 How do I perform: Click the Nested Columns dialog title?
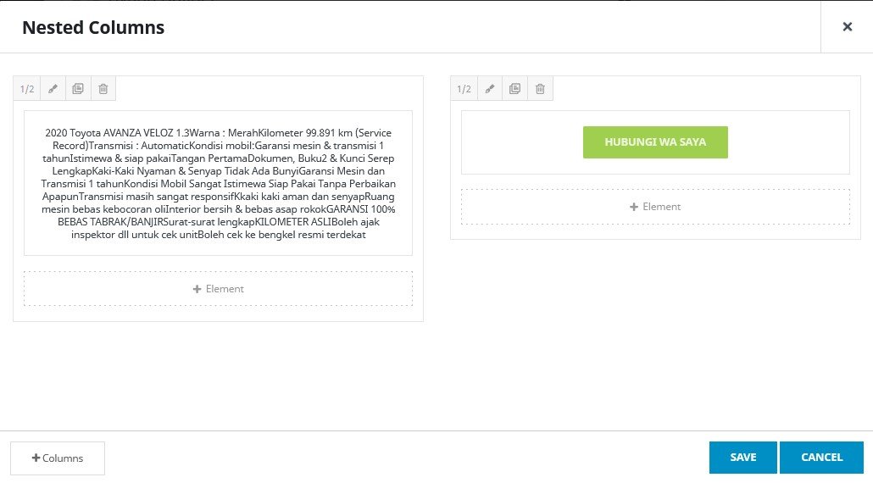pos(93,27)
